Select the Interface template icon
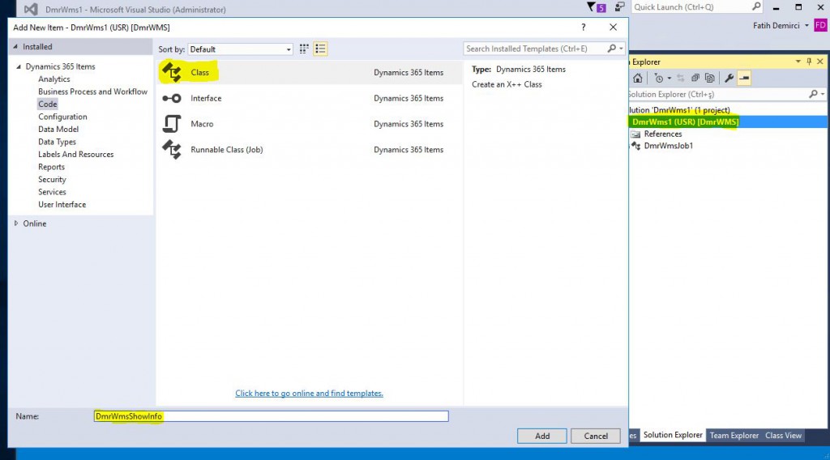 172,98
